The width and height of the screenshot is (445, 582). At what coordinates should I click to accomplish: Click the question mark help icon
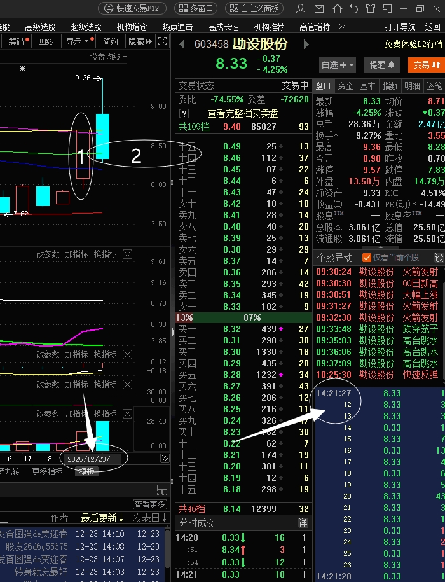[184, 114]
